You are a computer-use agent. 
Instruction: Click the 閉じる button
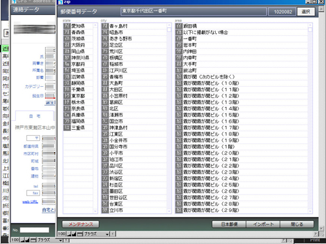(x=297, y=224)
